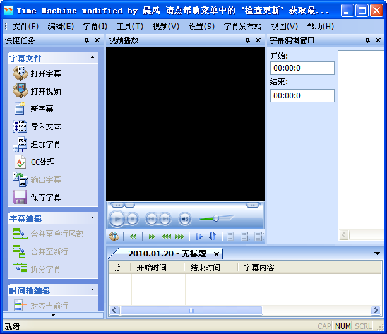Collapse the 时间轴编辑 group
387x334 pixels.
pos(93,290)
